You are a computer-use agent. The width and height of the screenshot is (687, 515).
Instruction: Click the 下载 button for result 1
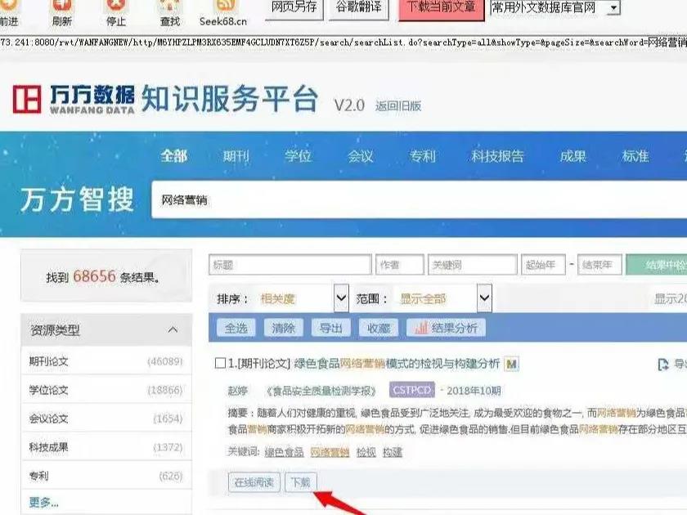pos(301,482)
